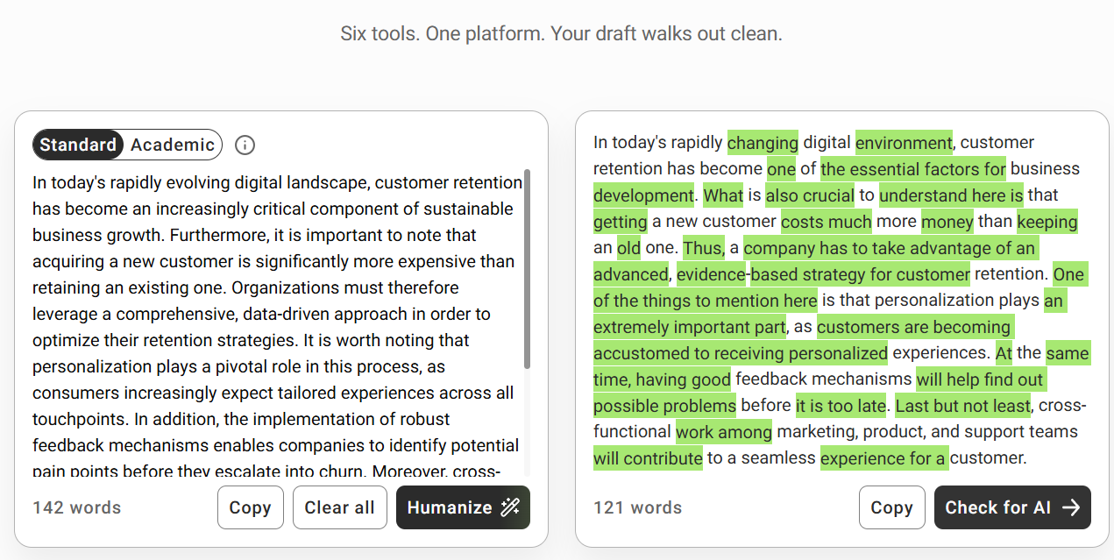Click the Clear all button
This screenshot has width=1114, height=560.
339,507
